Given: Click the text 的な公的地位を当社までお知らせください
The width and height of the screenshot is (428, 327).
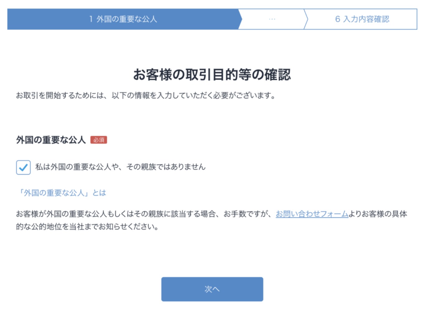Looking at the screenshot, I should click(87, 227).
